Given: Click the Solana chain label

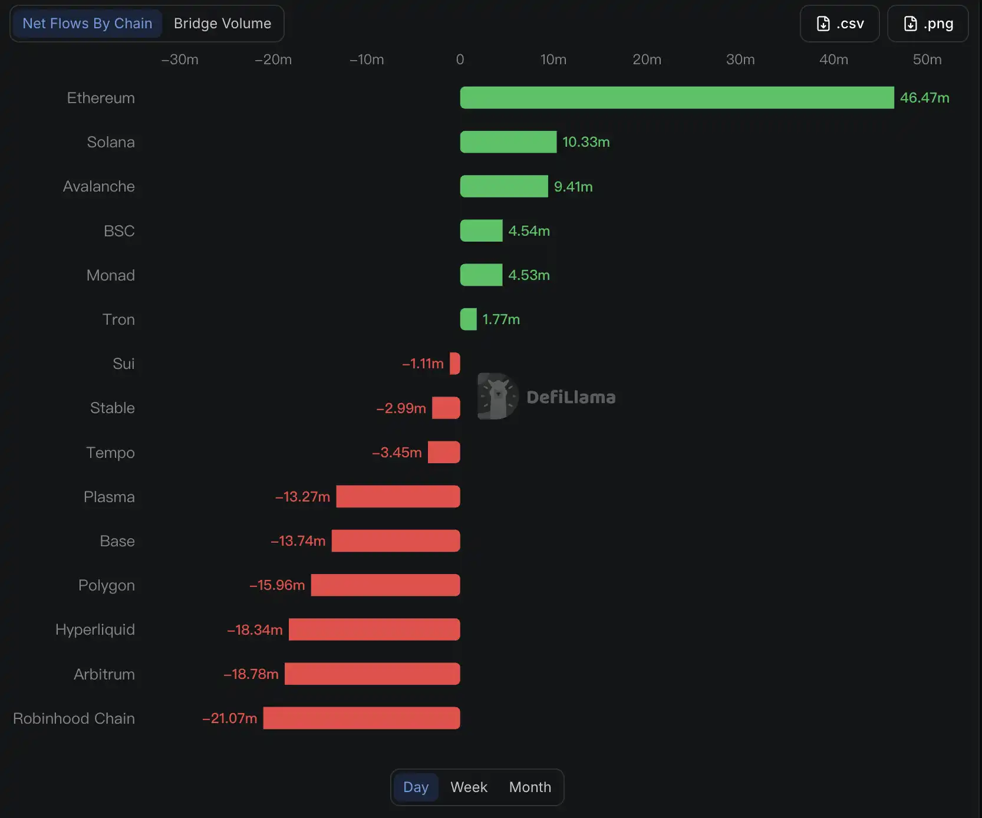Looking at the screenshot, I should point(111,142).
